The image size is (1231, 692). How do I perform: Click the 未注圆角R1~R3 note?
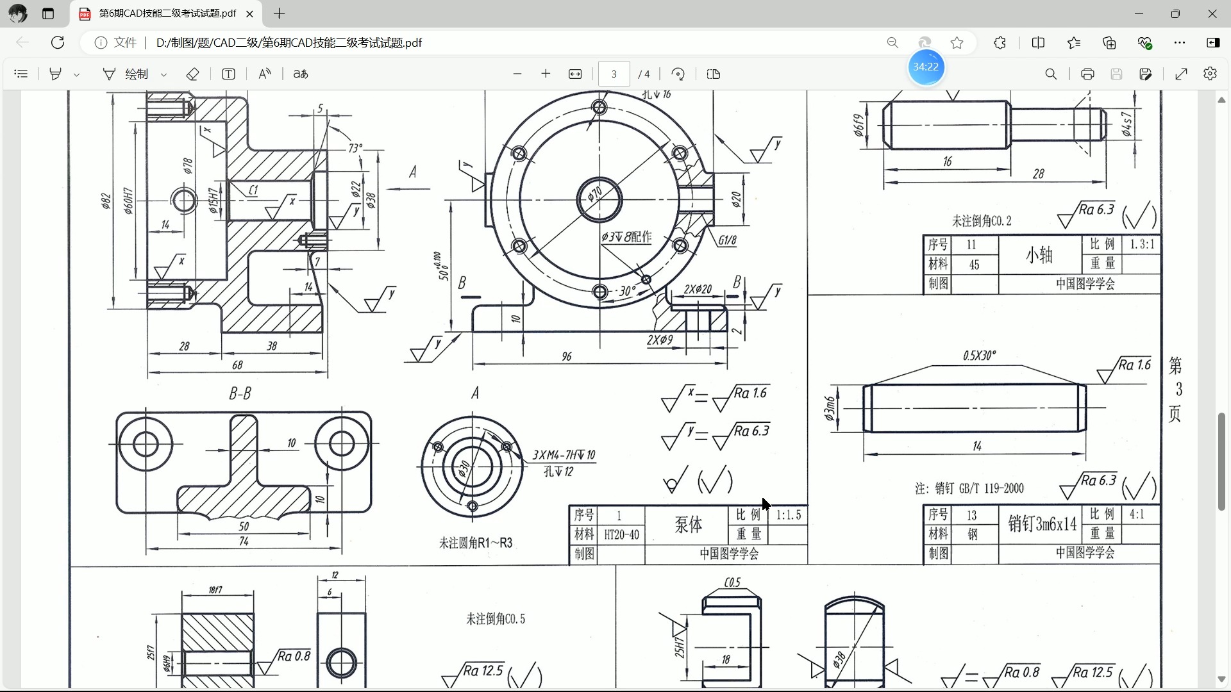point(476,543)
